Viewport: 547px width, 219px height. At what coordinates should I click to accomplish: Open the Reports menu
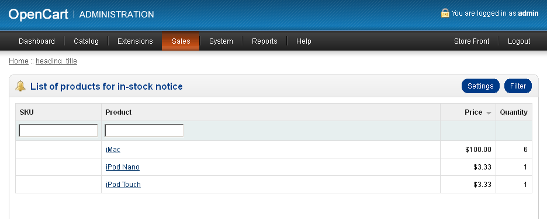264,41
